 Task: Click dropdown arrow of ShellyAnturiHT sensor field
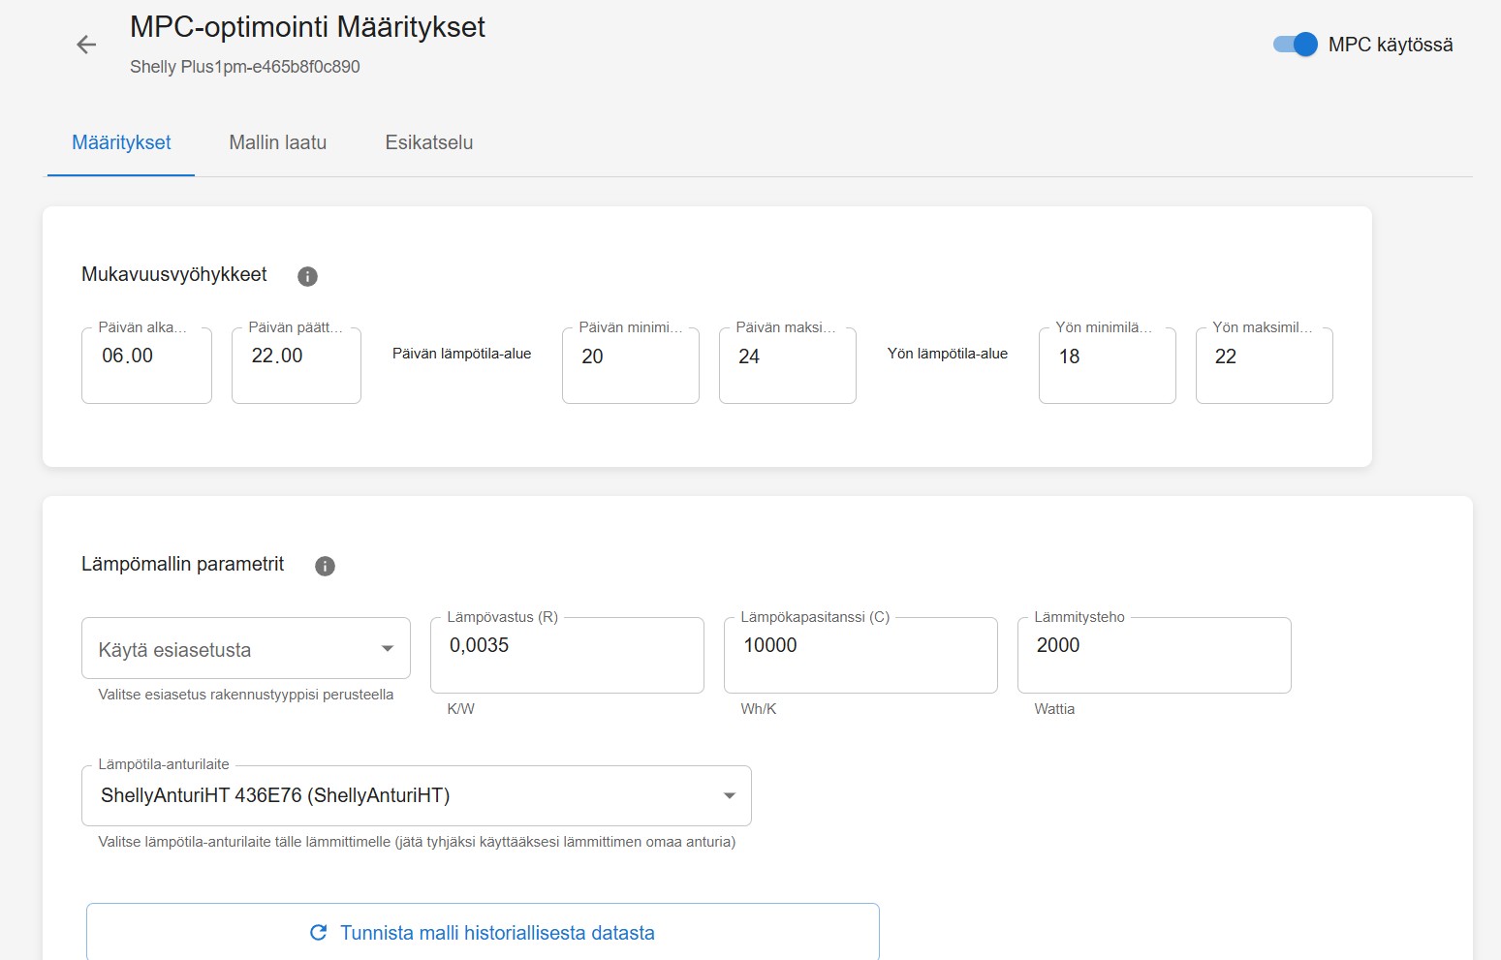coord(729,795)
